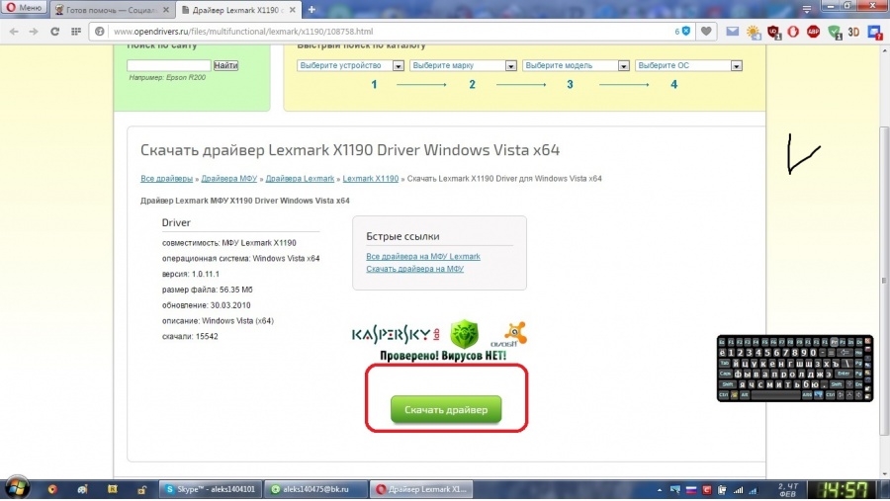Launch the yellow R pinned taskbar icon
The image size is (890, 501).
coord(113,489)
